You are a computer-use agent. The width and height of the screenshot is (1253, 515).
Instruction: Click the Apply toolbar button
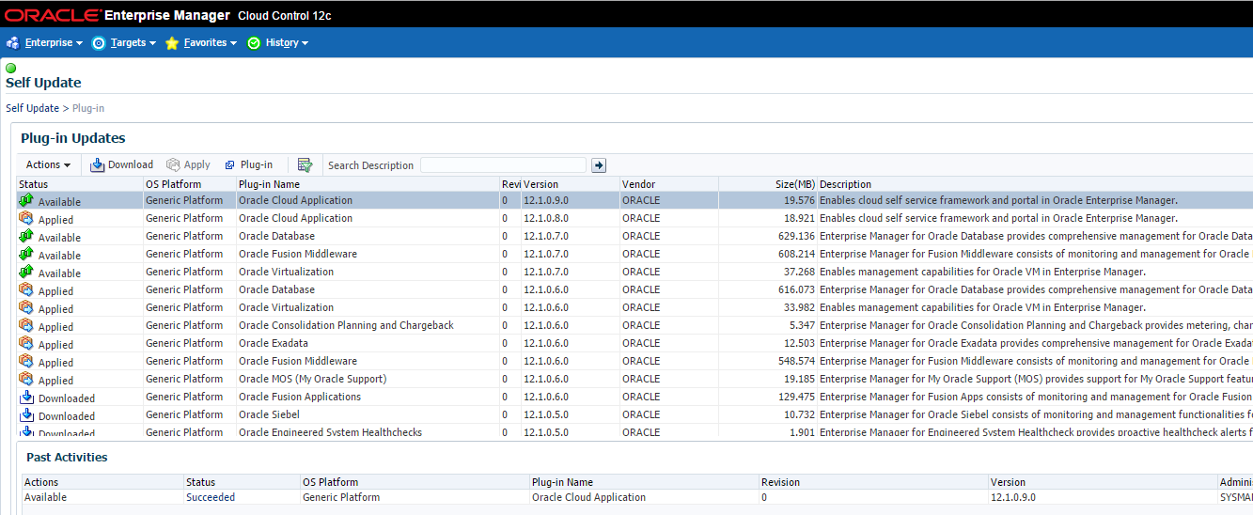tap(188, 164)
